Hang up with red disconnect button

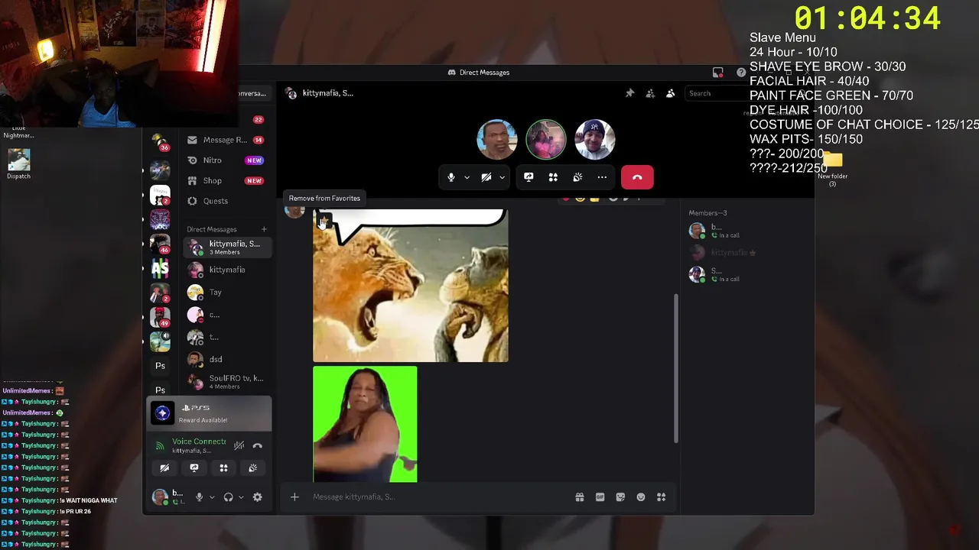click(x=637, y=177)
